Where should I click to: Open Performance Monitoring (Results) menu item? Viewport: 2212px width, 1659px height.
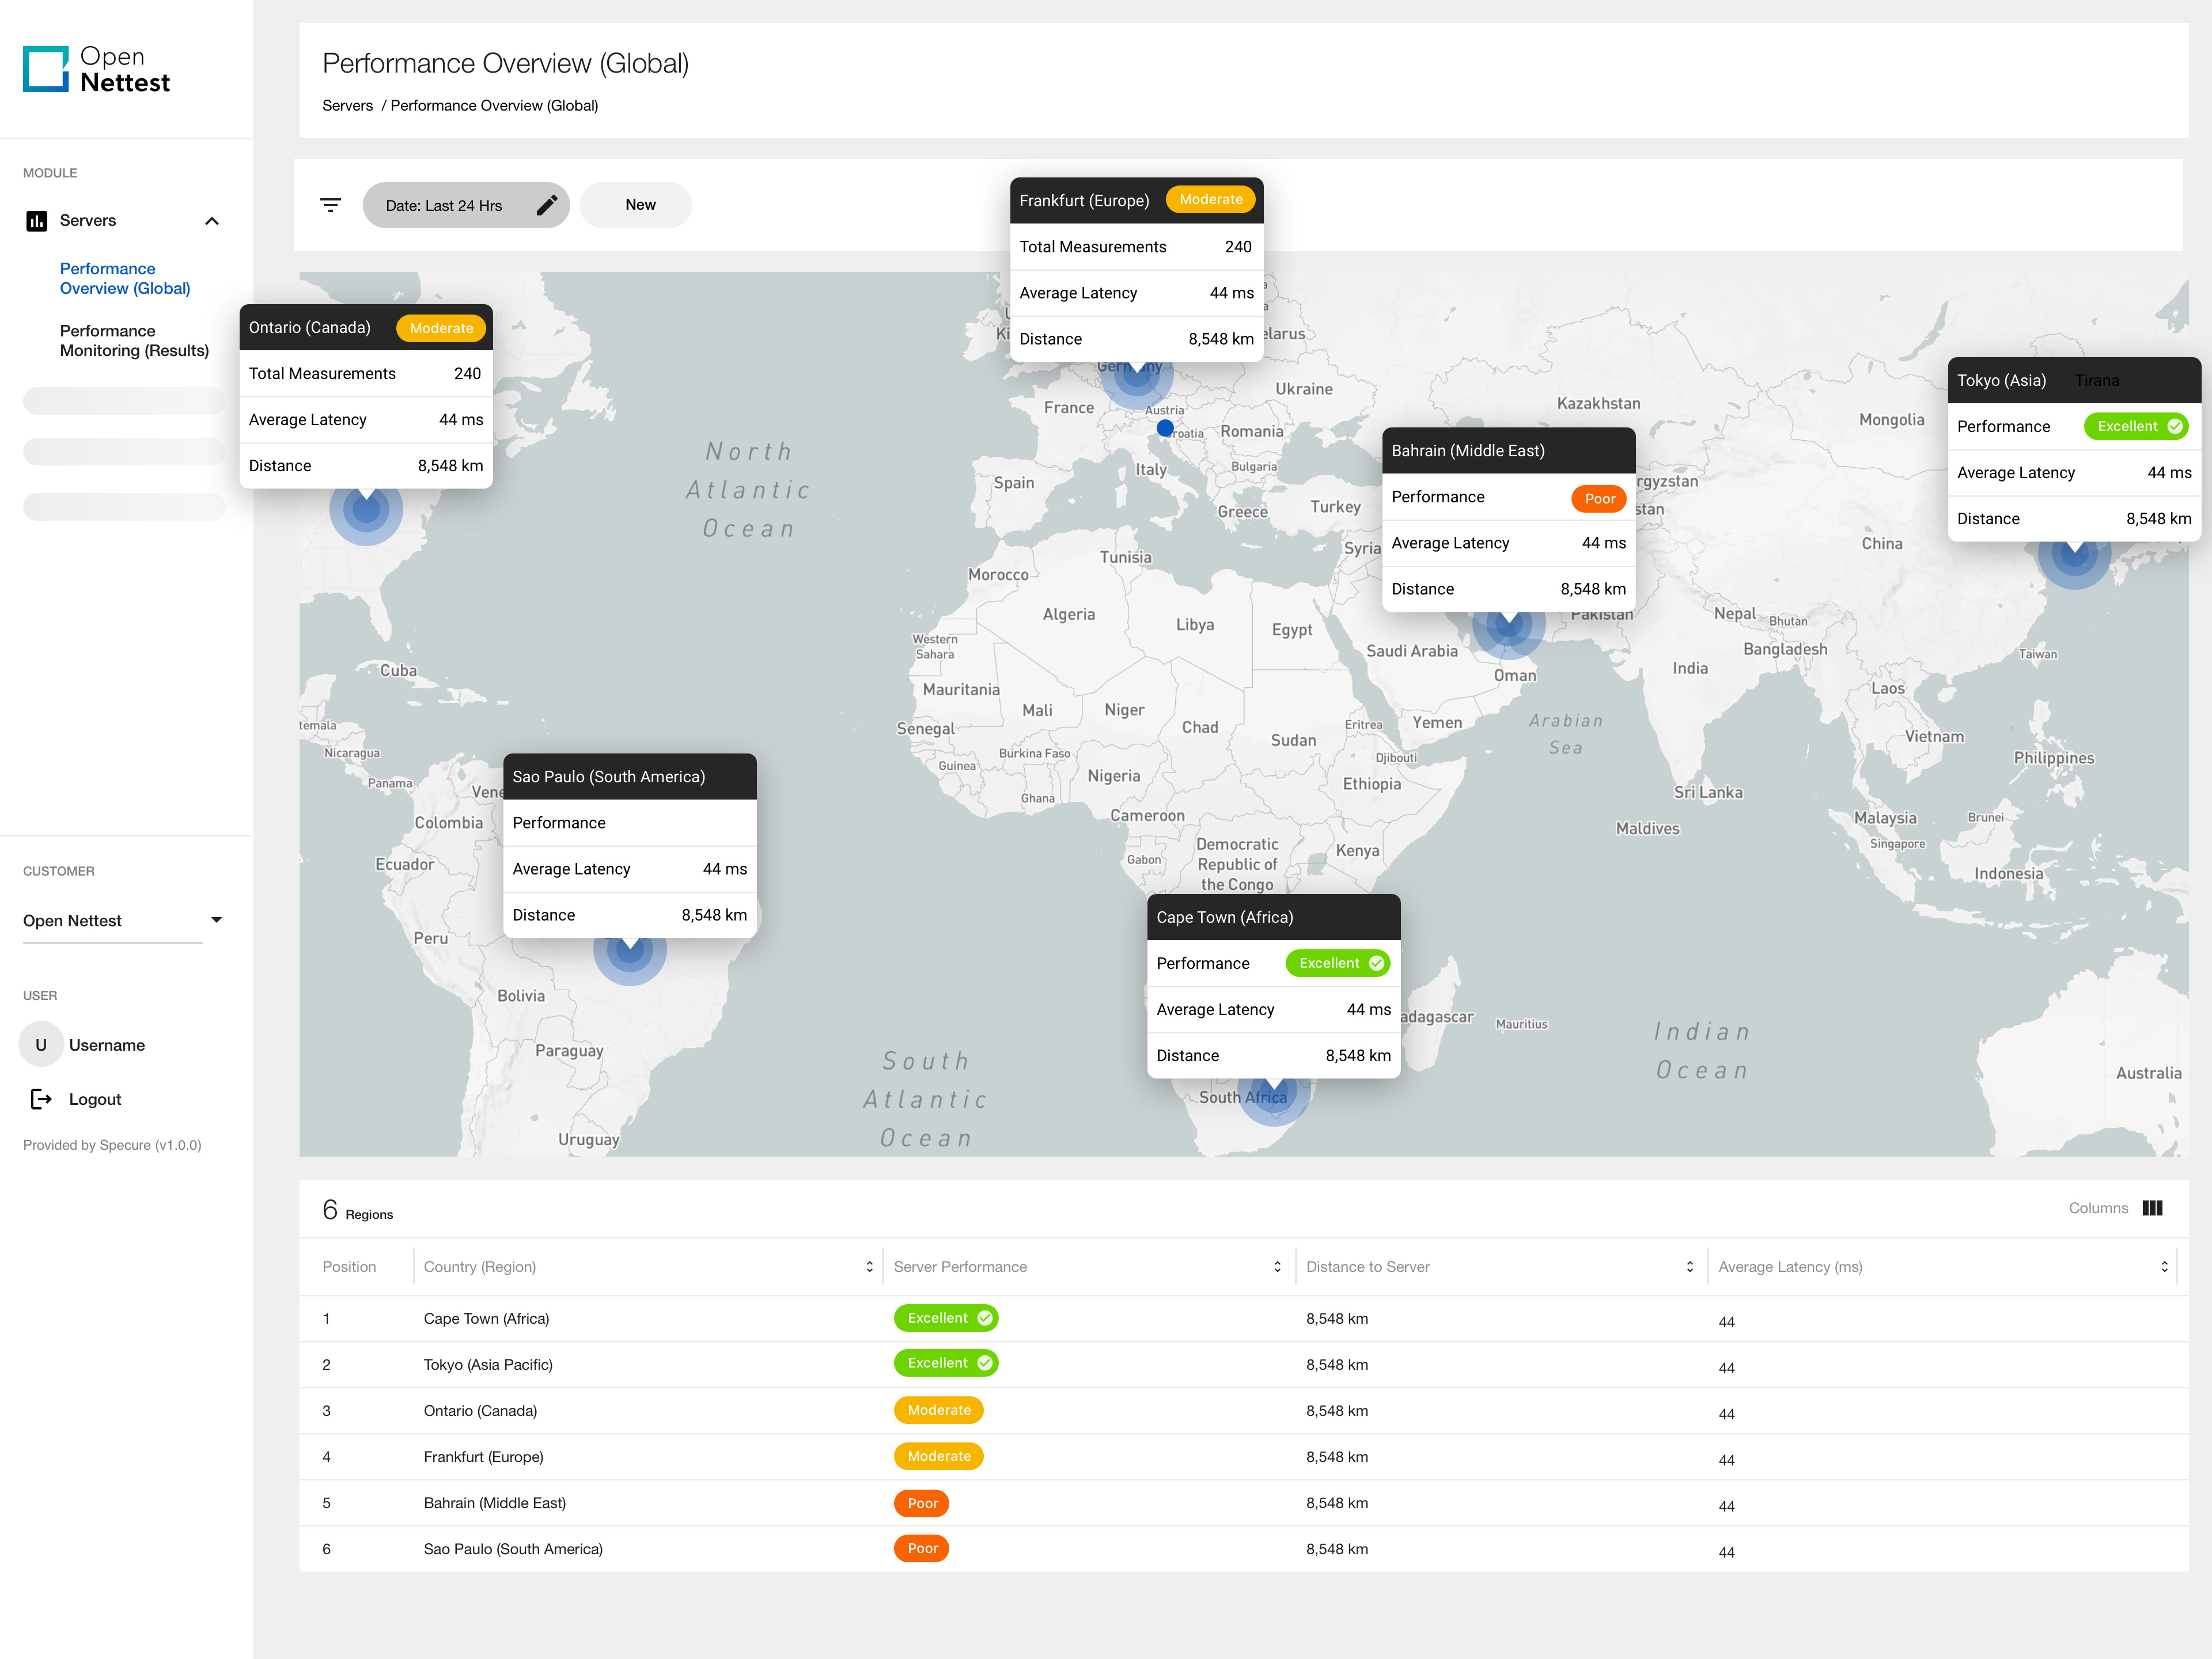click(134, 341)
